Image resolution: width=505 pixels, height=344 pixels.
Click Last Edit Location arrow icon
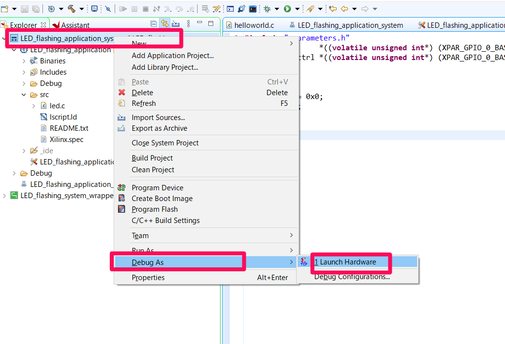click(333, 9)
